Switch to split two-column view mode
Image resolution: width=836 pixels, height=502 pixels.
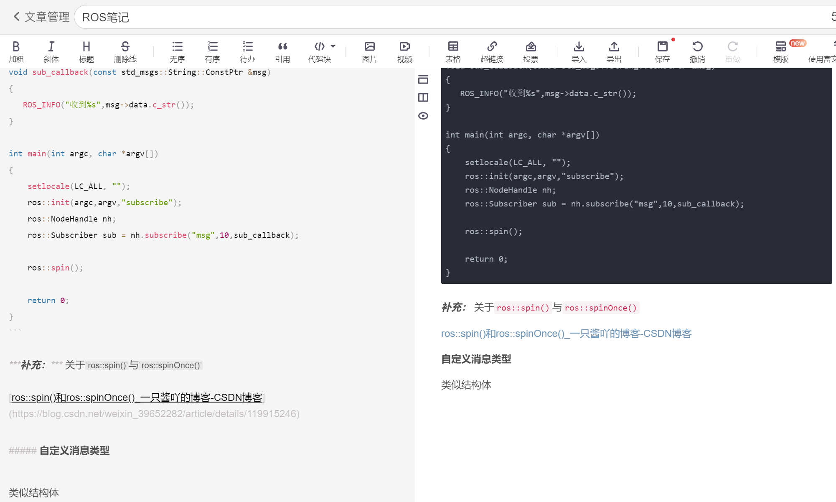point(423,97)
